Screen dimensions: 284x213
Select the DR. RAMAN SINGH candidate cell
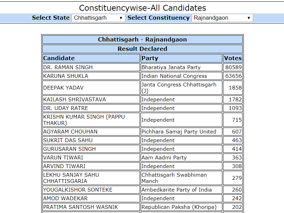[91, 67]
